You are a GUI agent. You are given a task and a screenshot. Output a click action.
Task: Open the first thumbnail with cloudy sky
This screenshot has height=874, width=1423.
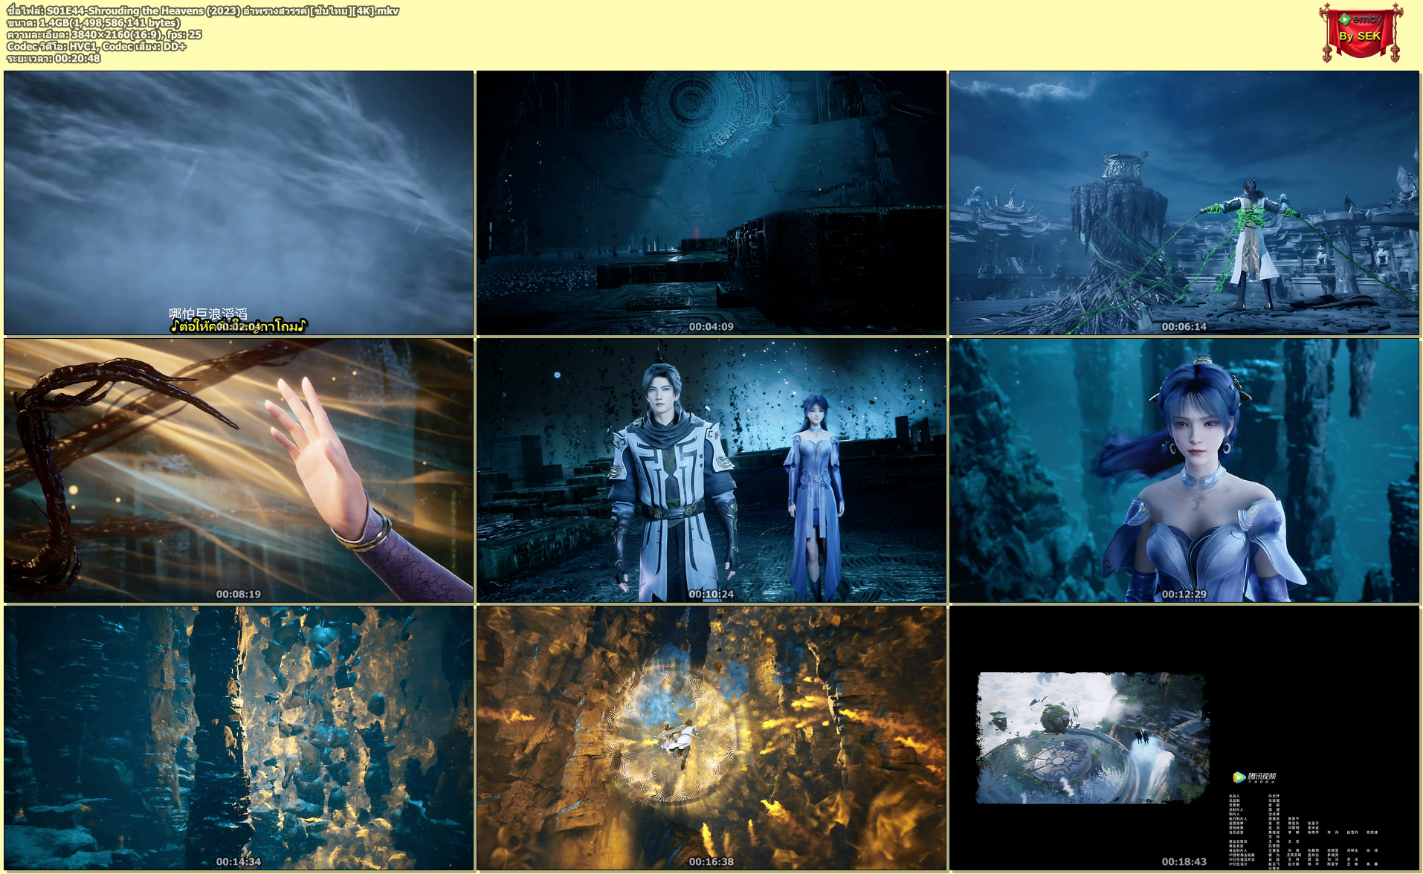click(239, 203)
